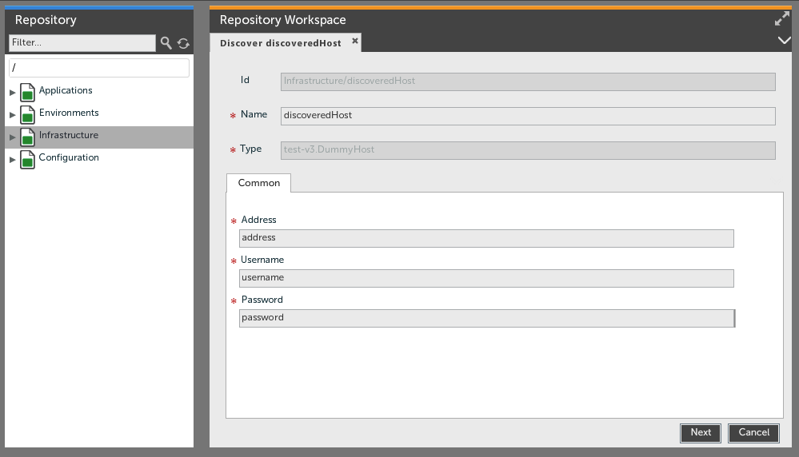799x457 pixels.
Task: Expand the Configuration tree node
Action: [12, 160]
